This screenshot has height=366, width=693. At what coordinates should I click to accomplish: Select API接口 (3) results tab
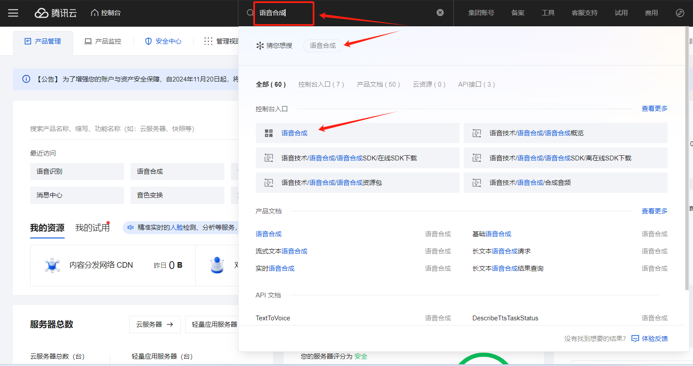click(476, 84)
